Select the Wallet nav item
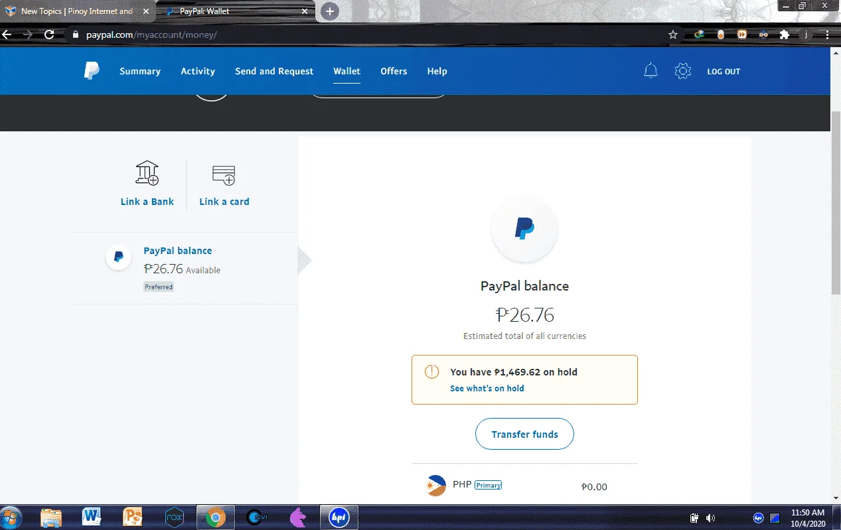 [346, 71]
